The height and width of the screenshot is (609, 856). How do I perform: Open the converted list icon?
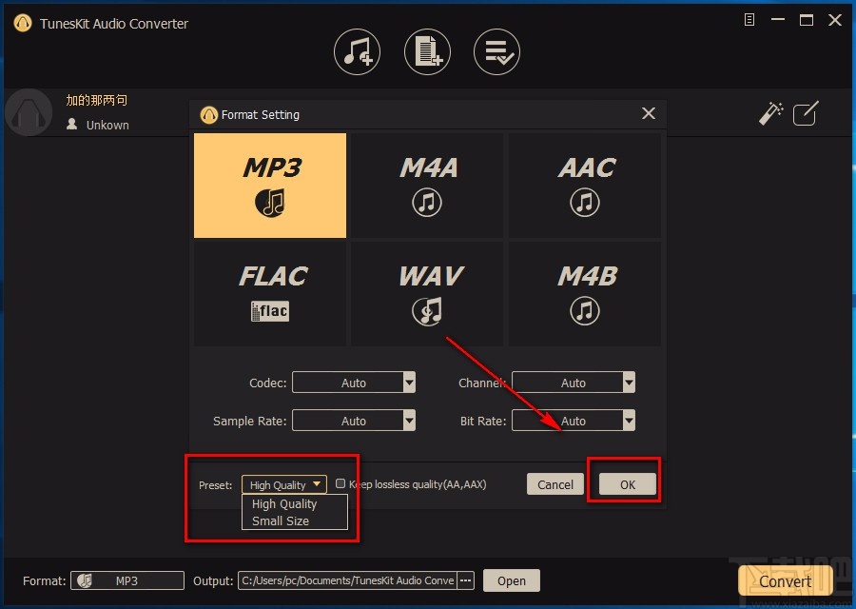(x=496, y=52)
